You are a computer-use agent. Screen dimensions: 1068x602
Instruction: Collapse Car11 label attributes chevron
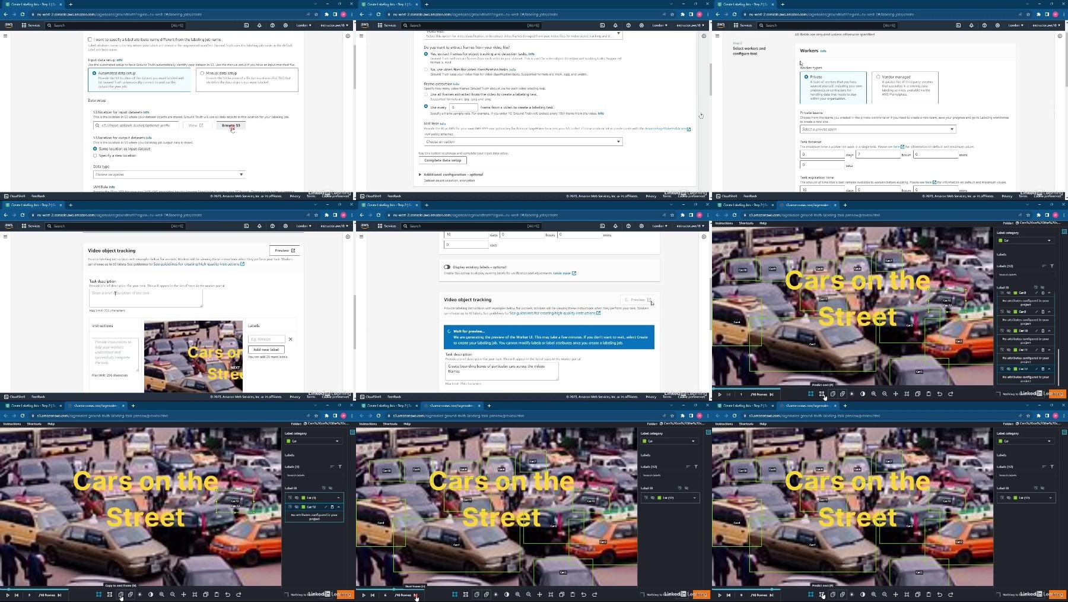pyautogui.click(x=1049, y=350)
